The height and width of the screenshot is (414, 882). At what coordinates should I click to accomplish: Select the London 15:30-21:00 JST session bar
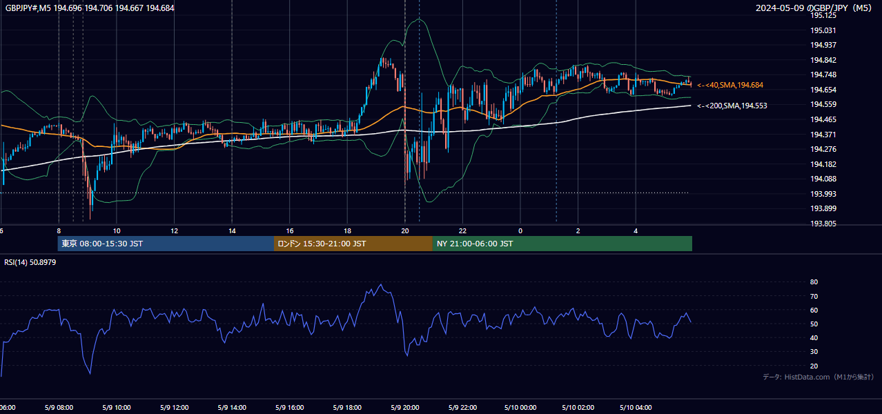[x=353, y=244]
